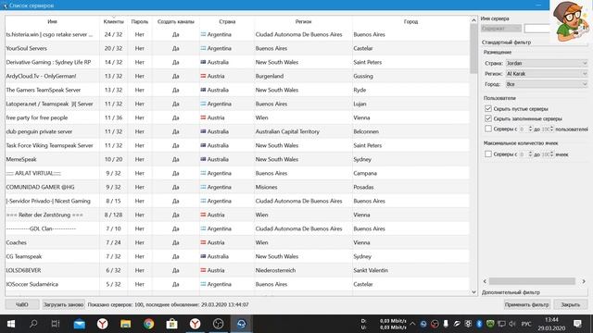593x333 pixels.
Task: Sort by 'Пароль' column header
Action: tap(140, 21)
